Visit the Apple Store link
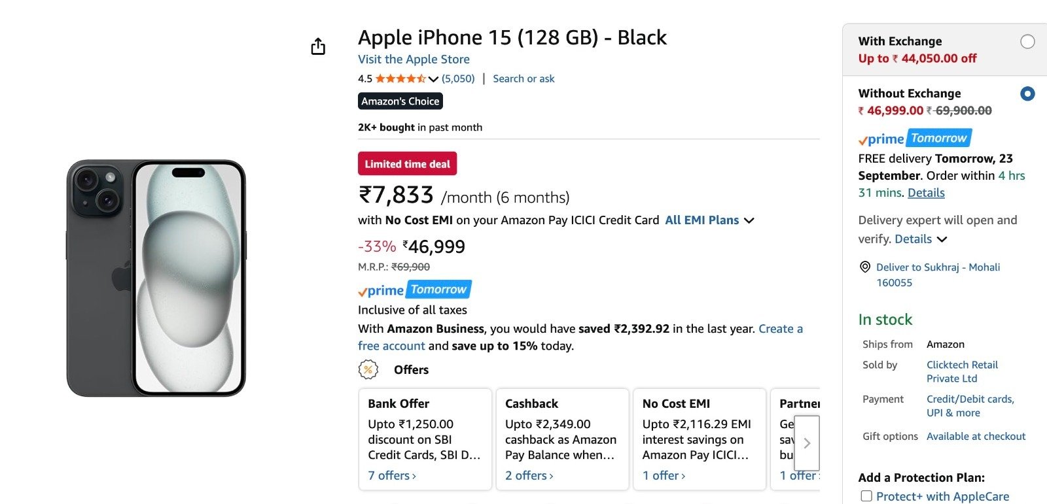Viewport: 1047px width, 504px height. pyautogui.click(x=414, y=59)
